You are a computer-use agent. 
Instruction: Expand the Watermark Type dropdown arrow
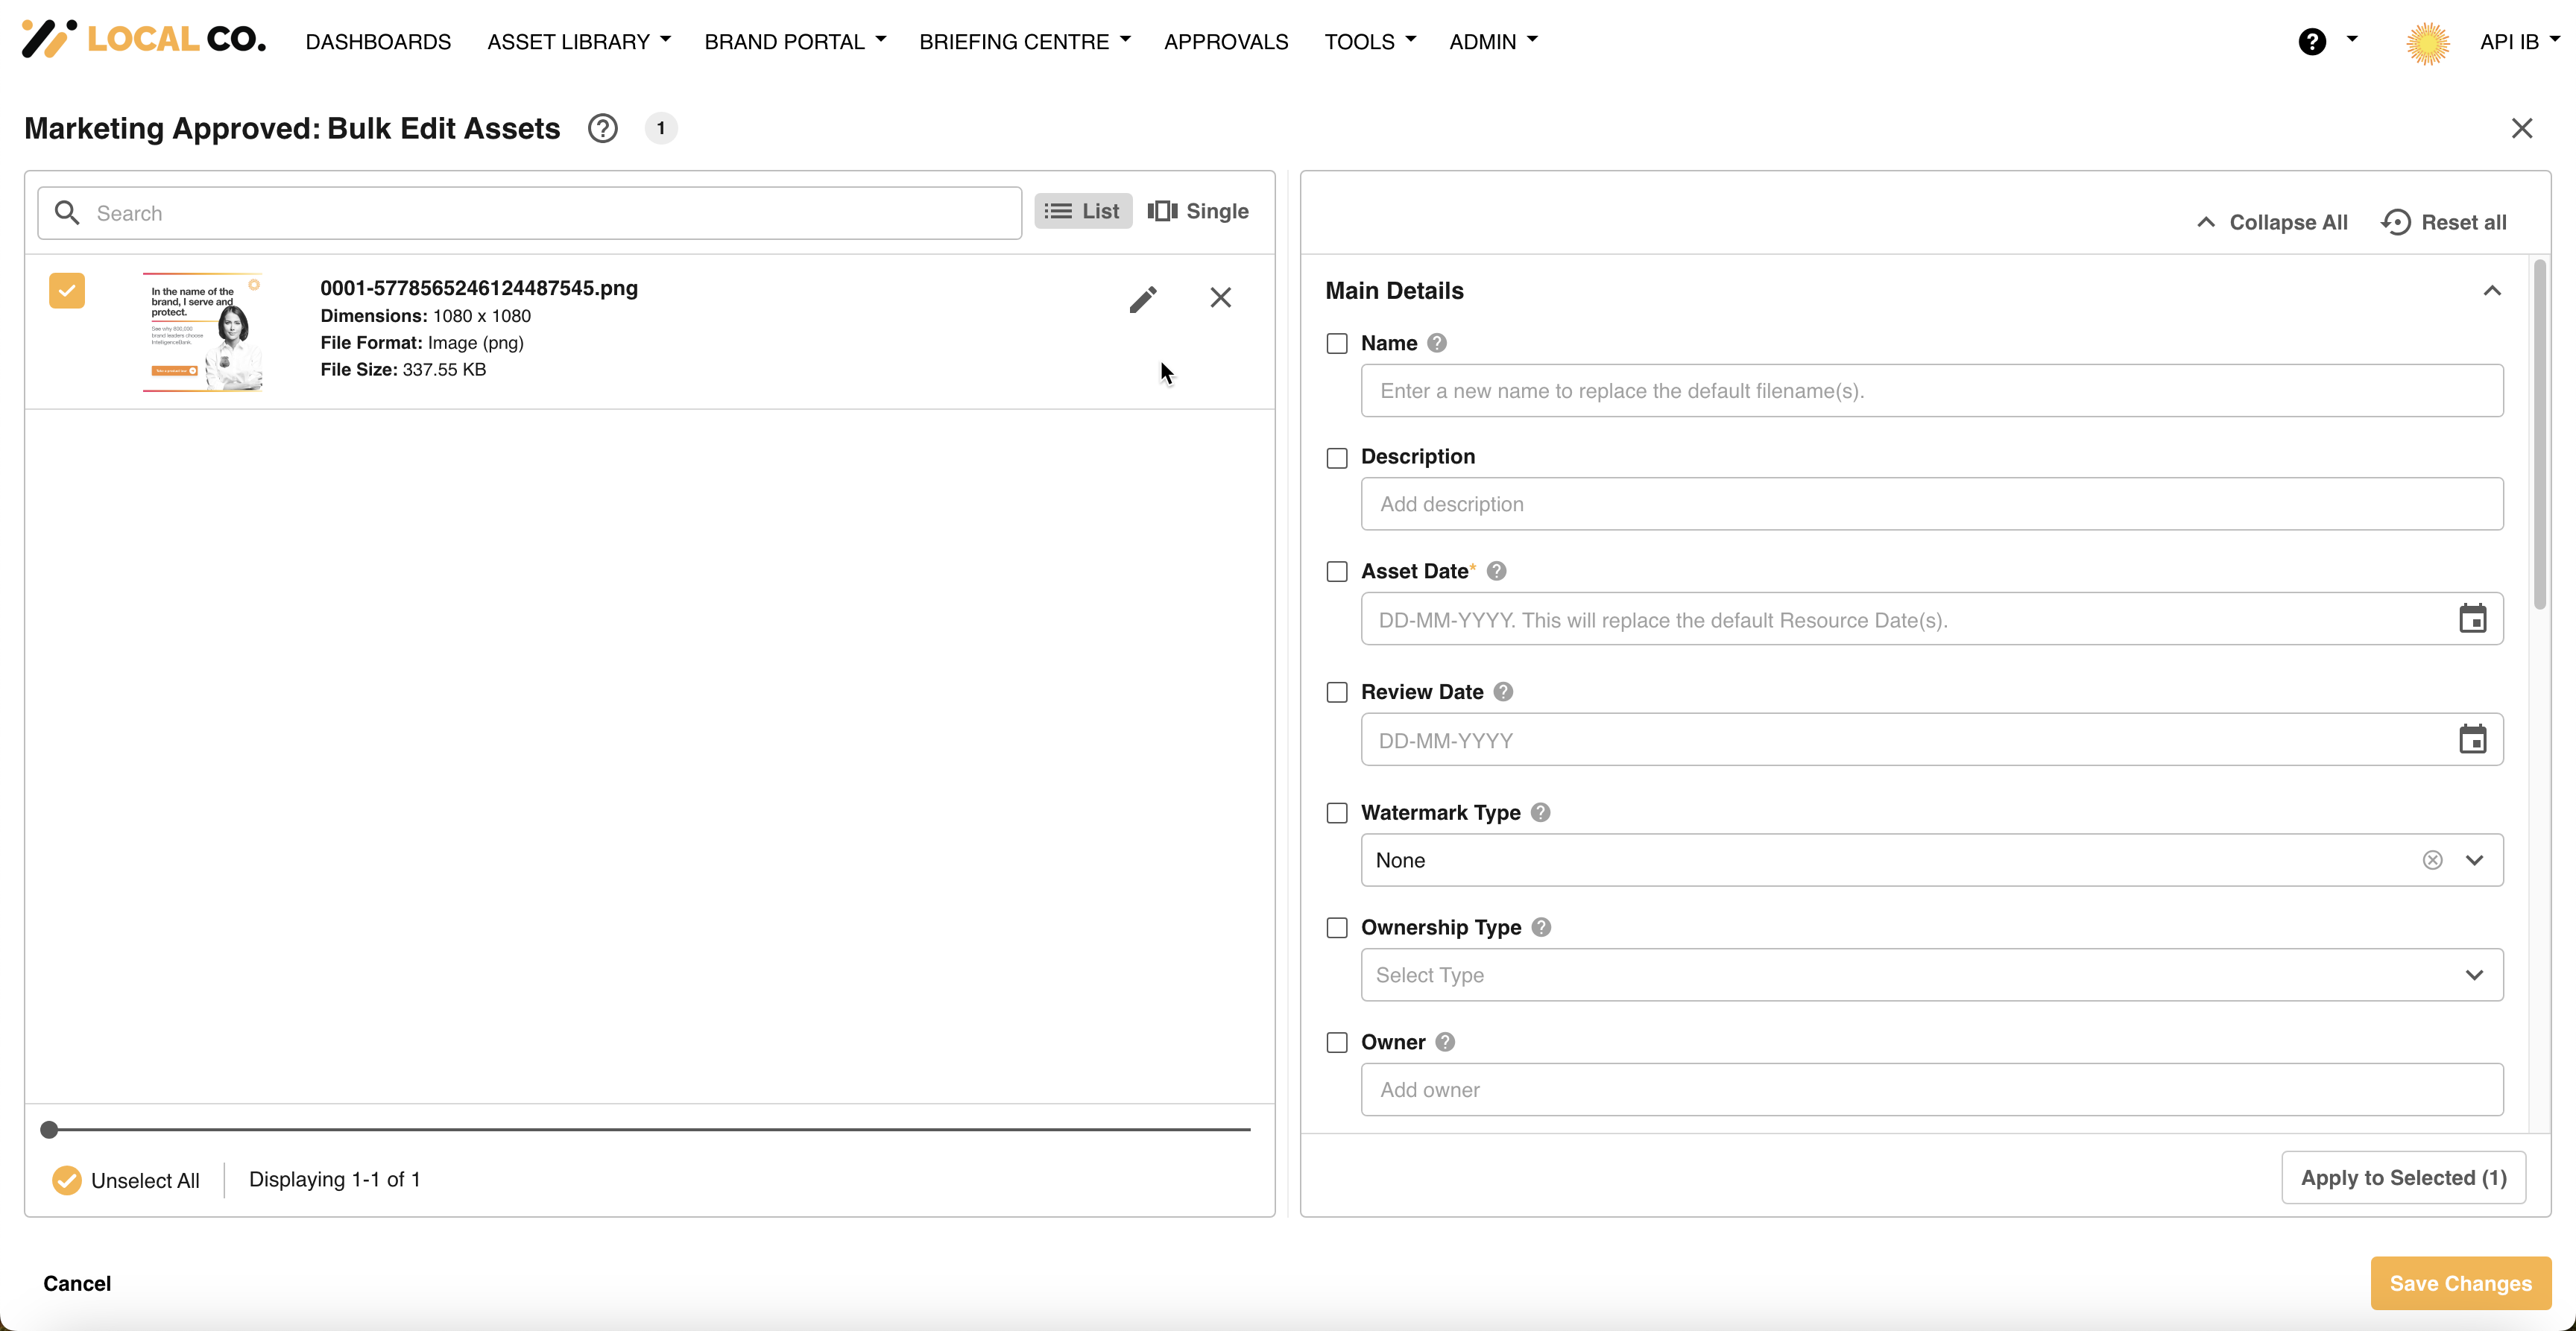tap(2474, 860)
